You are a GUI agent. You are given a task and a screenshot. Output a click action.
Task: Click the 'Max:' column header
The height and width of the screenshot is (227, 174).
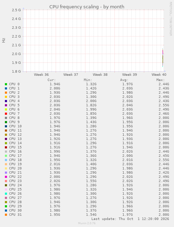[x=161, y=80]
